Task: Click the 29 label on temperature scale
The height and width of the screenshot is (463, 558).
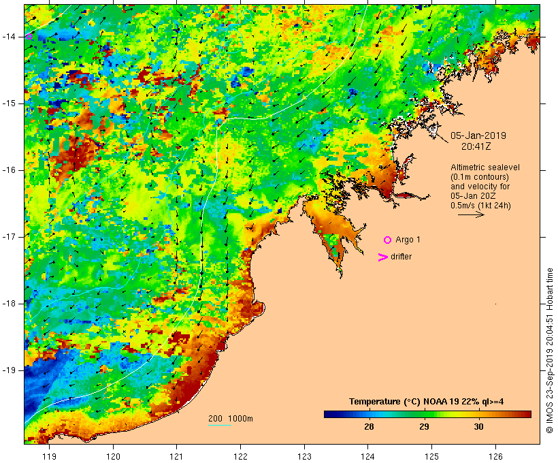Action: (x=424, y=426)
